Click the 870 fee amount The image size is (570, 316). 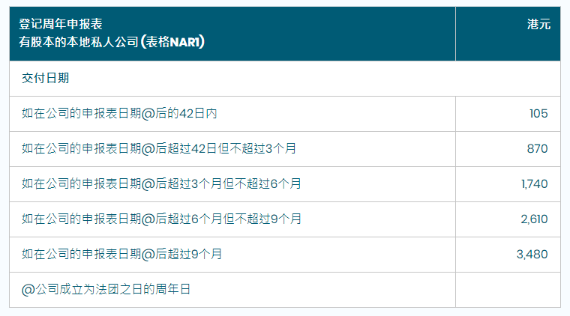click(538, 148)
